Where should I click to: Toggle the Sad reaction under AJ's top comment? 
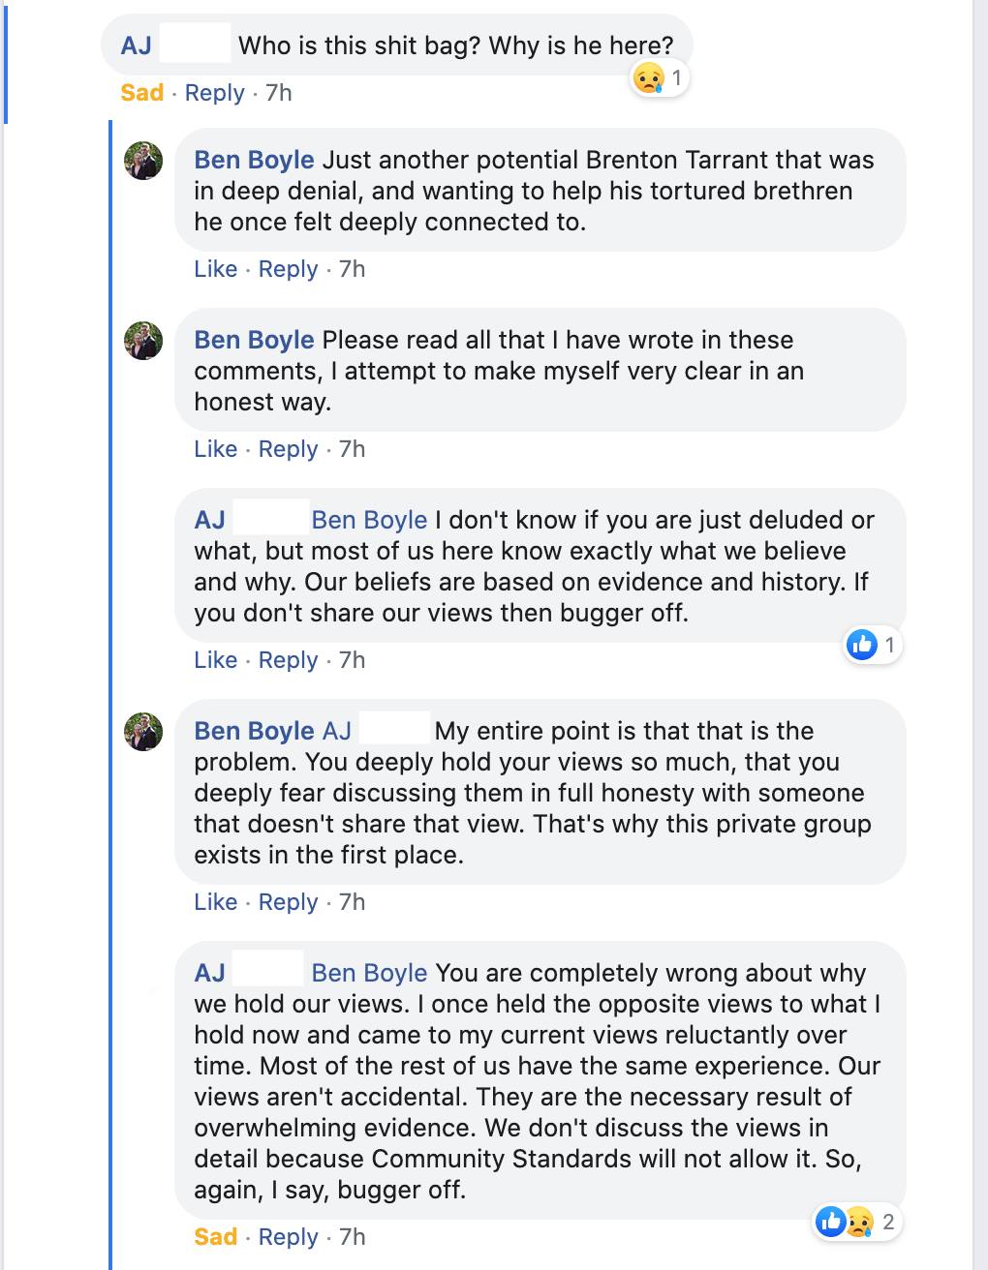pos(141,93)
